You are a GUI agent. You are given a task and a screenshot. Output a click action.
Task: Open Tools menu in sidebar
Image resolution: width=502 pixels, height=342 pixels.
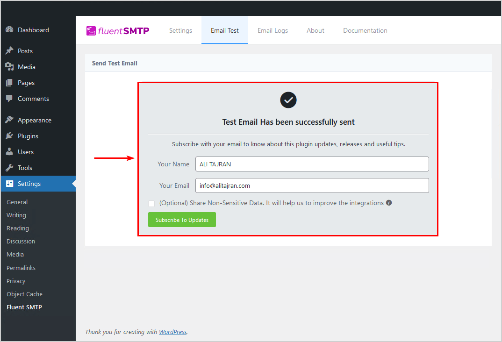coord(25,168)
